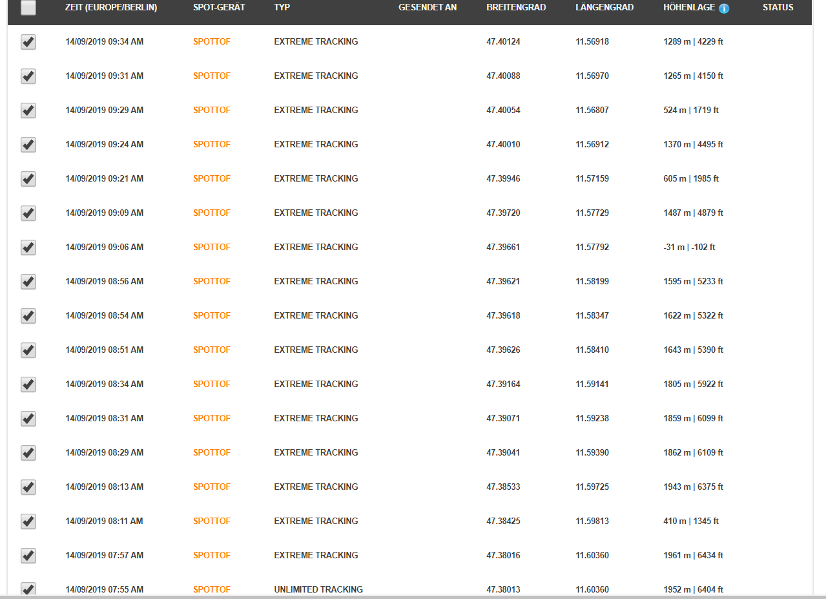Open SPOTTOF link in 09:21 AM row
Image resolution: width=826 pixels, height=599 pixels.
coord(212,179)
